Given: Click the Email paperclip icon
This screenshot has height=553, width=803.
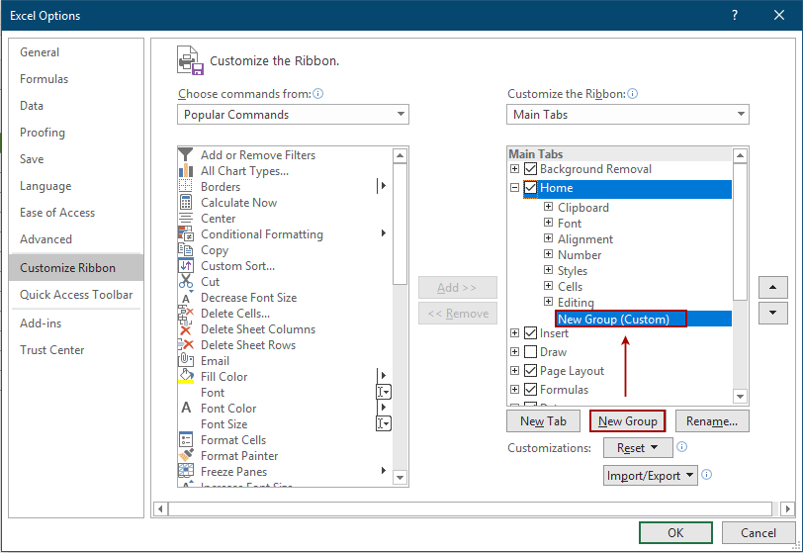Looking at the screenshot, I should 185,360.
